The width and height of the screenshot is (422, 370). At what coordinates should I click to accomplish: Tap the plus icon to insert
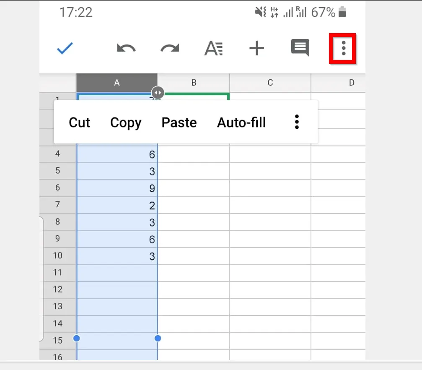click(257, 48)
